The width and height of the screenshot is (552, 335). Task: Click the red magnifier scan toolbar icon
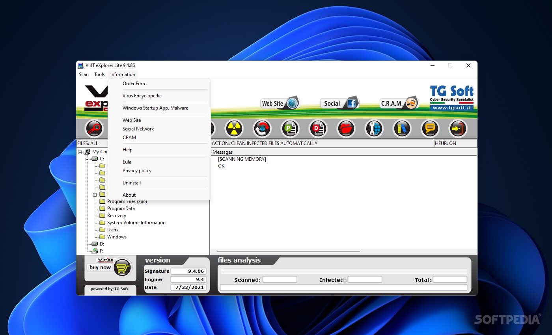click(x=94, y=128)
